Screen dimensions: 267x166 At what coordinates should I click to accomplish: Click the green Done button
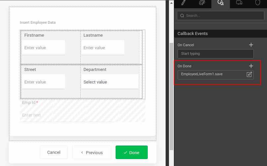click(x=132, y=152)
